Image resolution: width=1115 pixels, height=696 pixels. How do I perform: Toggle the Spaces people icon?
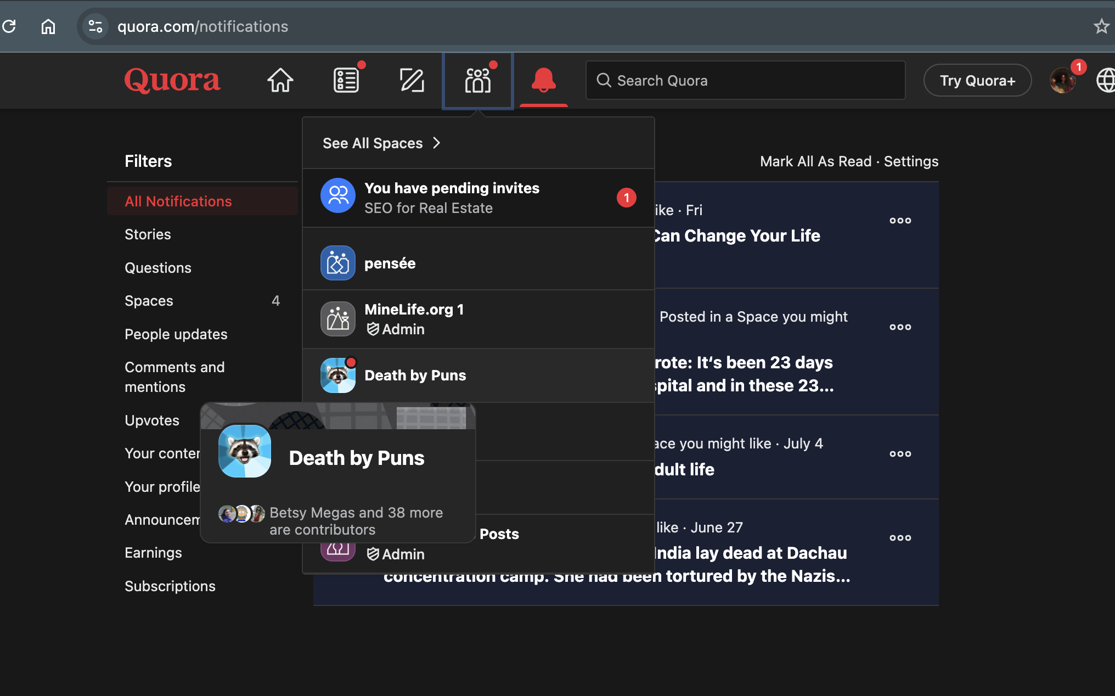[478, 80]
